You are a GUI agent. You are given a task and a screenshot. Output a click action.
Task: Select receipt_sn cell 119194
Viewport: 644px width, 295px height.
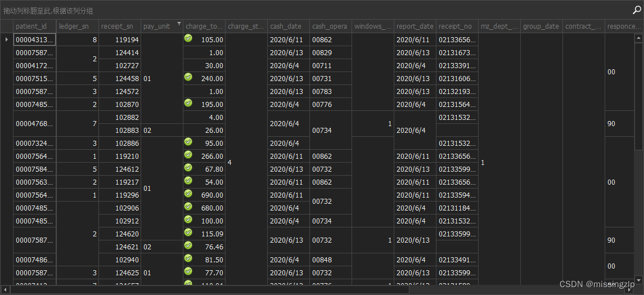(x=119, y=39)
